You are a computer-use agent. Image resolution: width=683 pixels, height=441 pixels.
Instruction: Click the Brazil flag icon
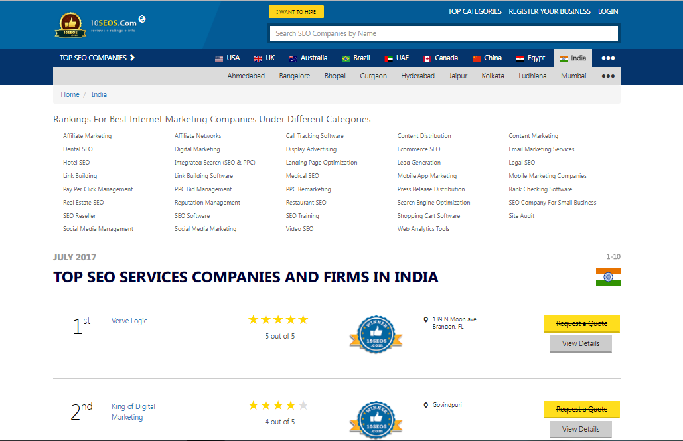tap(346, 58)
